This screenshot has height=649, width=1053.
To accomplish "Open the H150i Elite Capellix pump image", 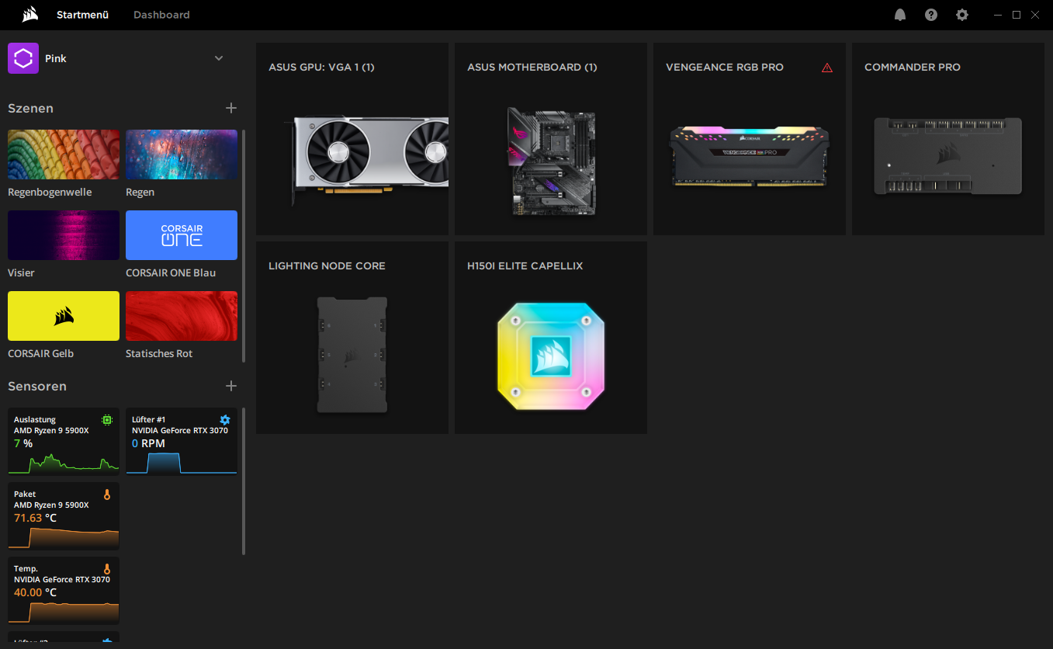I will click(551, 357).
